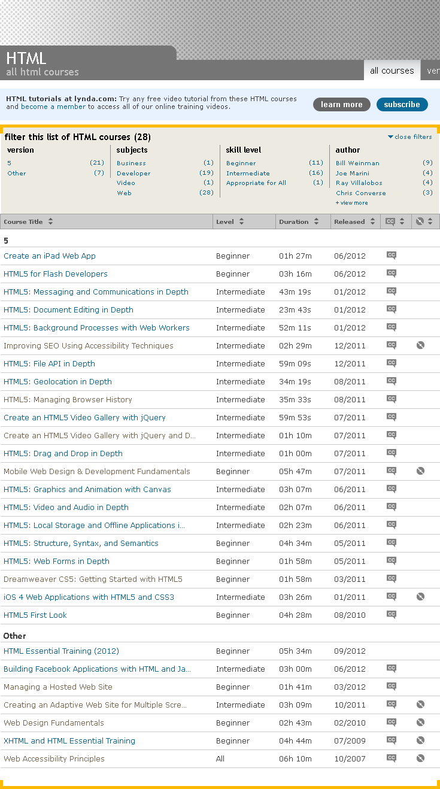Filter by version 5
The height and width of the screenshot is (789, 440).
tap(9, 163)
